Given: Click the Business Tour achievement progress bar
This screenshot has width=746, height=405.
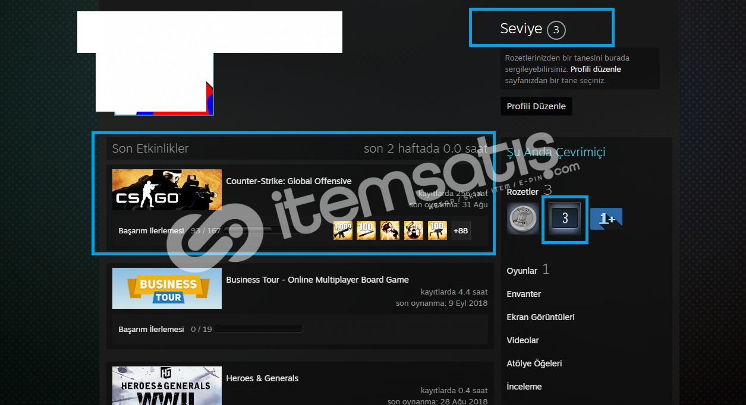Looking at the screenshot, I should [x=259, y=329].
